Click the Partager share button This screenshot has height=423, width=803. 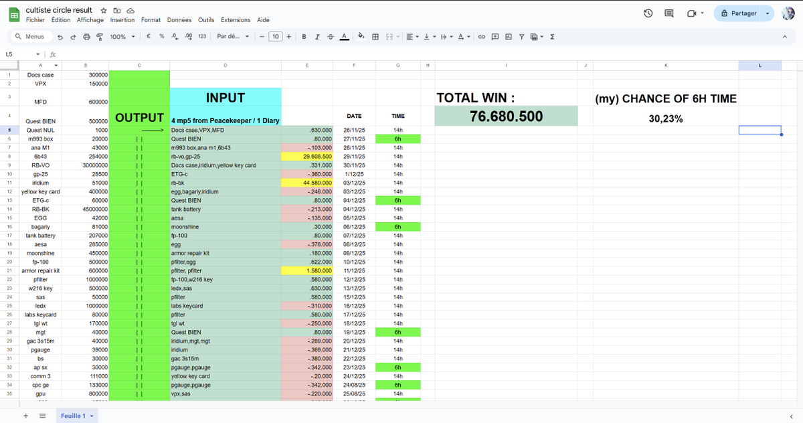pos(738,13)
